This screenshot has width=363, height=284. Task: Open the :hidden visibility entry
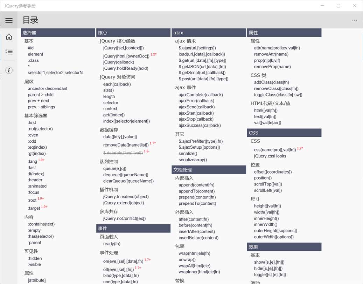point(35,258)
